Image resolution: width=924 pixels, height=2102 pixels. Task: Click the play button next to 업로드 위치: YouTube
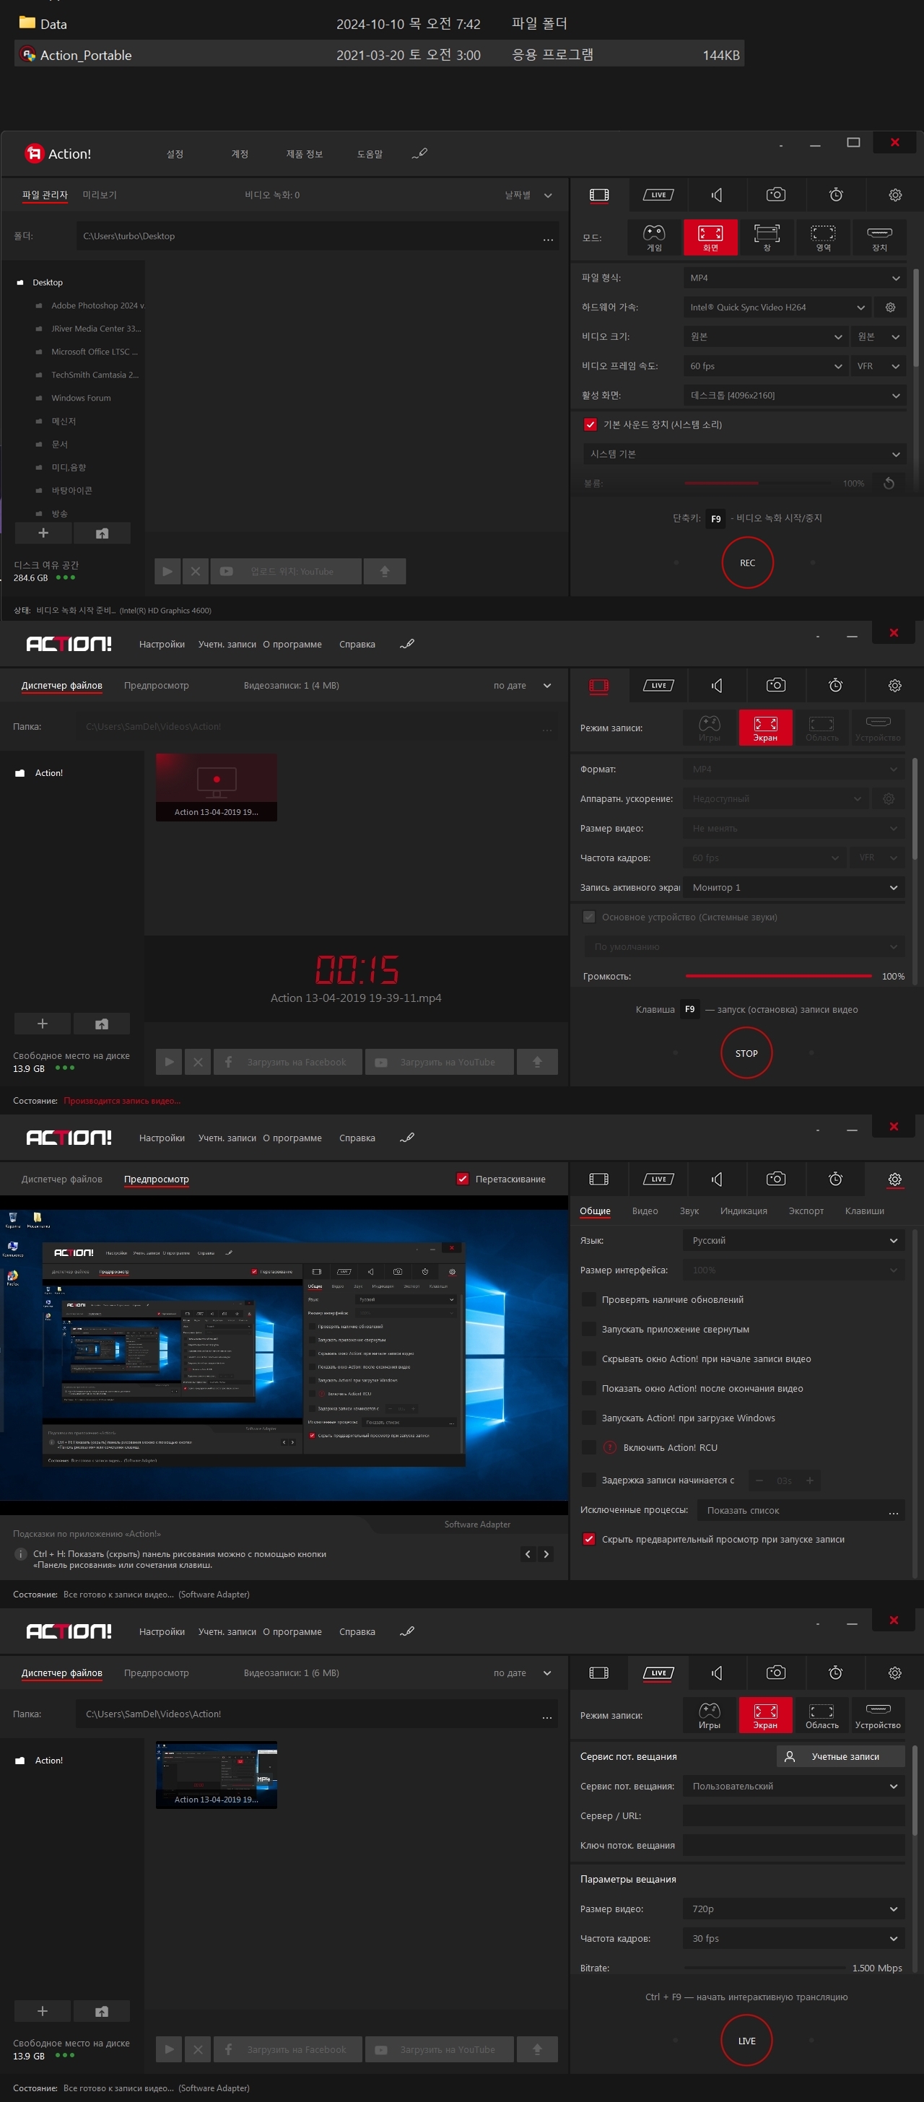click(x=167, y=571)
